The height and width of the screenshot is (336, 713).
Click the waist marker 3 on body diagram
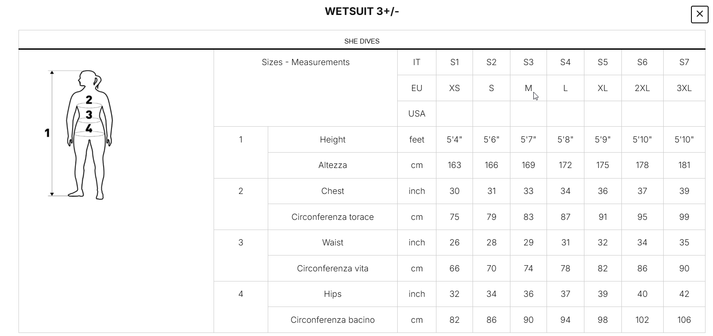(x=89, y=115)
